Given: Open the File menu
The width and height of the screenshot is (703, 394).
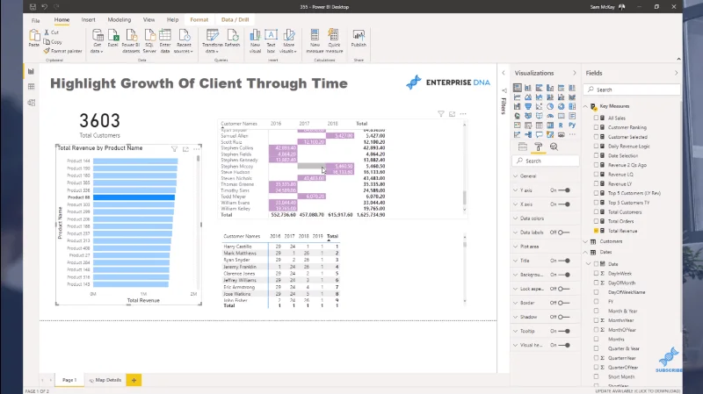Looking at the screenshot, I should [35, 20].
